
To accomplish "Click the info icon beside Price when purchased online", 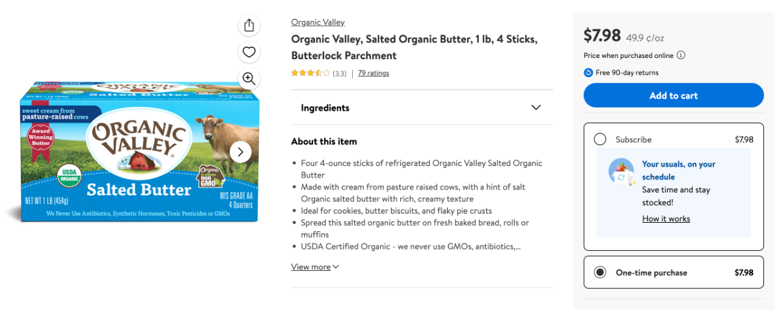I will [x=681, y=55].
